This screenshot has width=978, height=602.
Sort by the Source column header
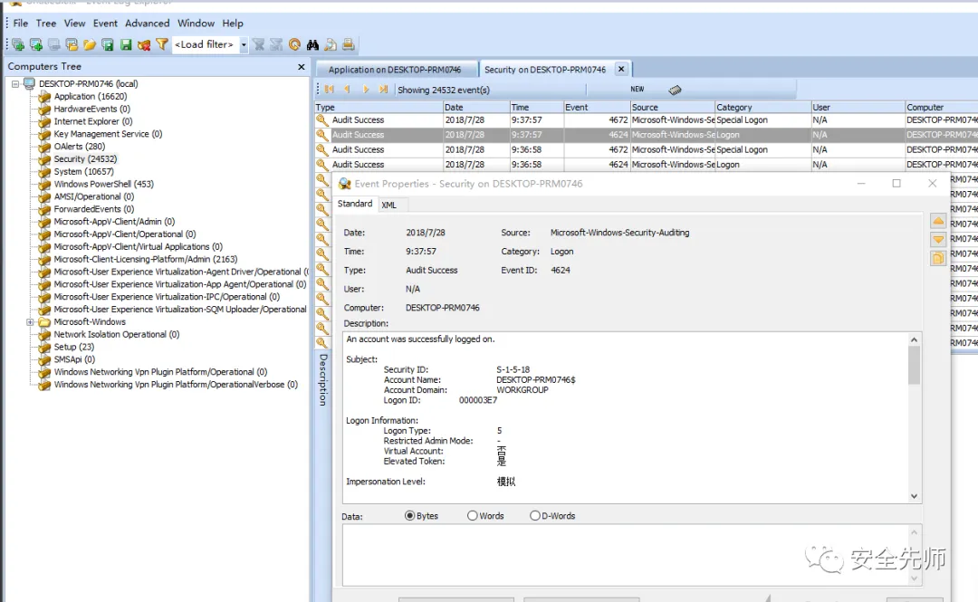[x=672, y=108]
